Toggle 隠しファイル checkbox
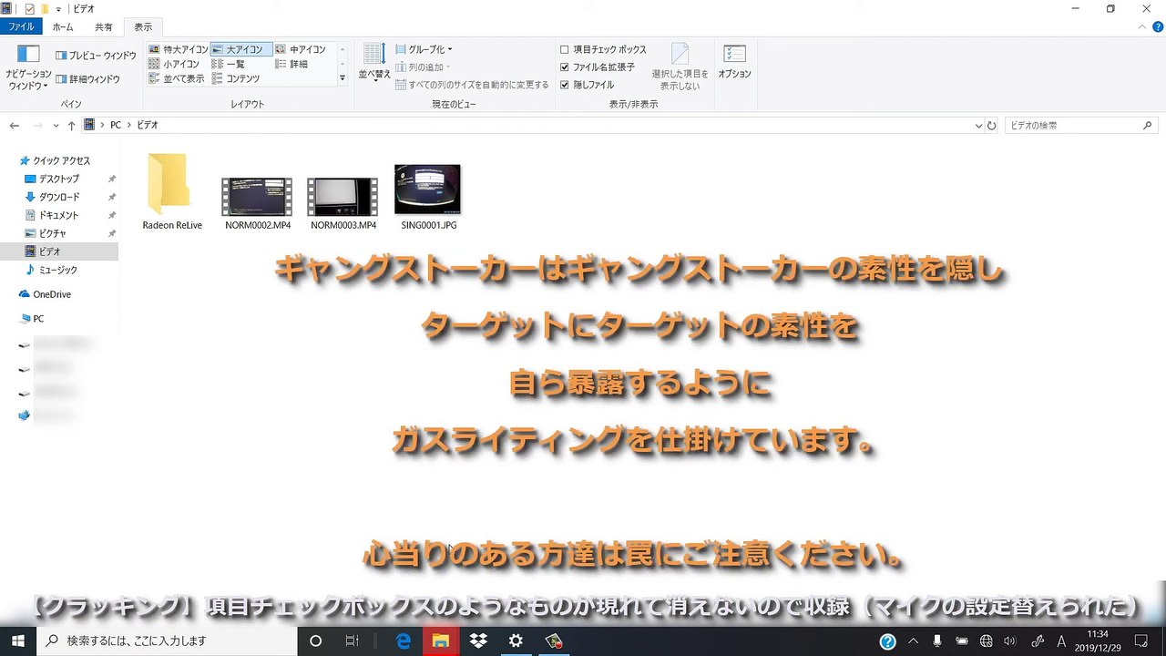1166x656 pixels. (x=565, y=85)
